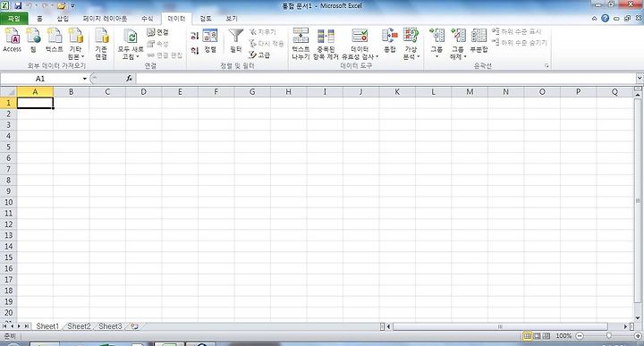Select the Sheet1 tab
The height and width of the screenshot is (346, 644).
click(x=47, y=326)
